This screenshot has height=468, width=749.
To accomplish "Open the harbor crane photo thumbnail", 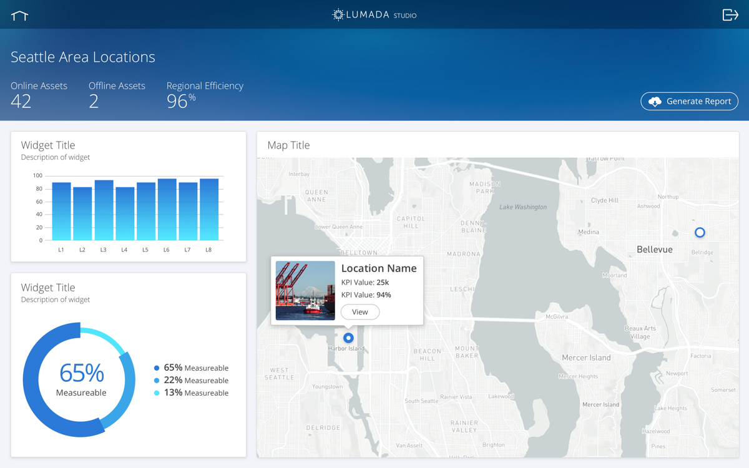I will click(x=305, y=291).
